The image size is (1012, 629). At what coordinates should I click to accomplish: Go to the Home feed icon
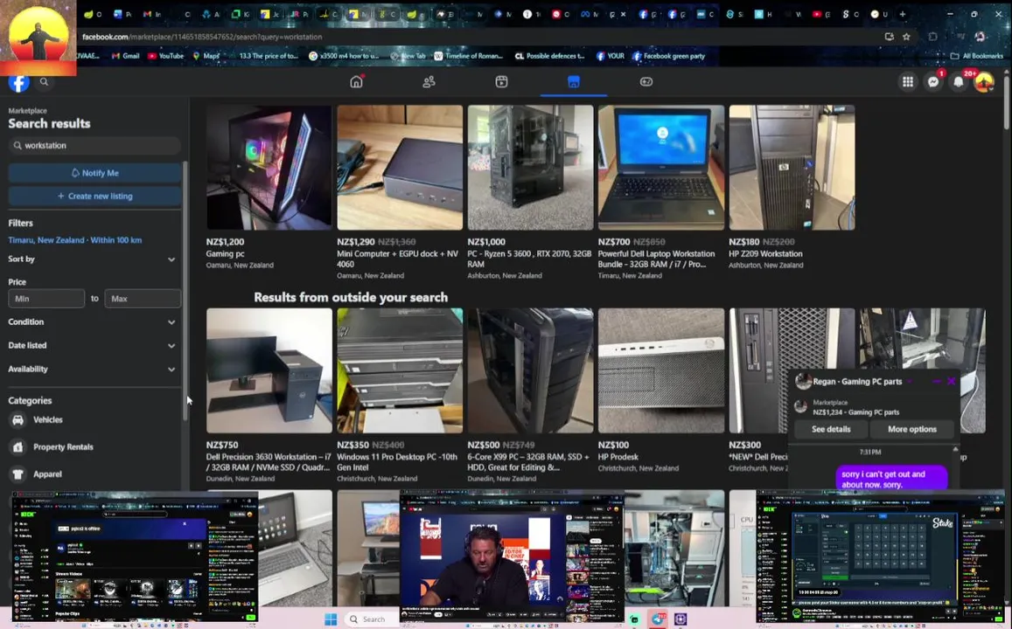(x=356, y=82)
